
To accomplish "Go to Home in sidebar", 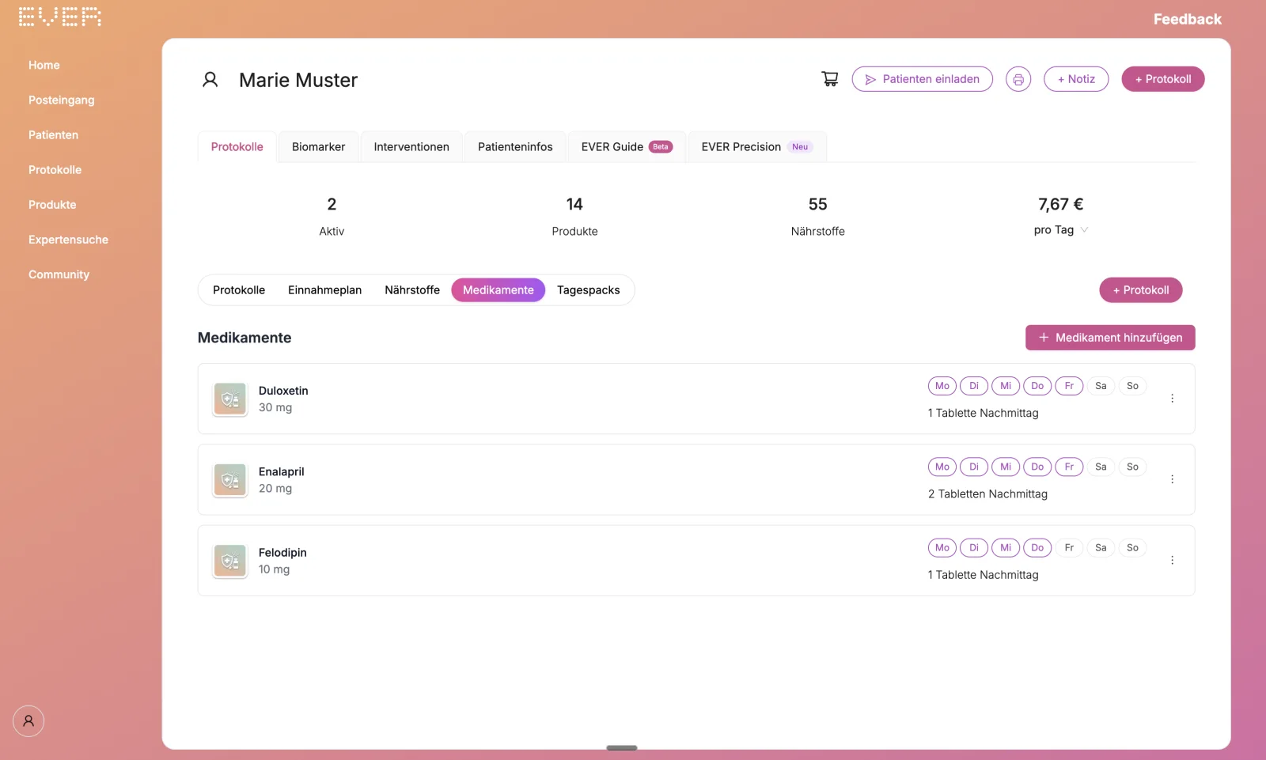I will pyautogui.click(x=44, y=65).
